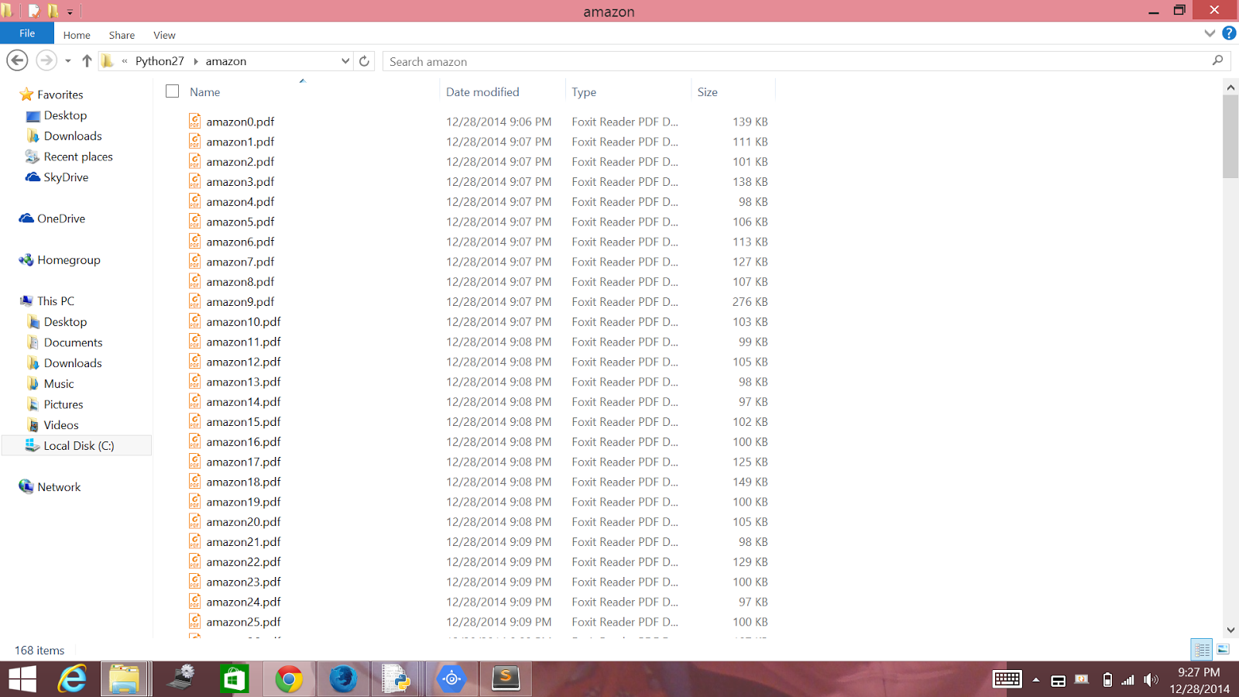This screenshot has height=697, width=1239.
Task: Select the file amazon25.pdf
Action: (243, 622)
